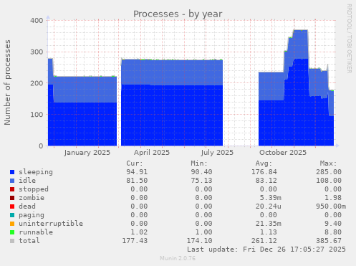
Task: Click uninterruptible average value 21.35m
Action: [269, 224]
